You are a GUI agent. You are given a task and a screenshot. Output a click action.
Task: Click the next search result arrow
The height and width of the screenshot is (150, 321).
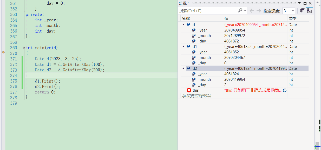(x=259, y=11)
